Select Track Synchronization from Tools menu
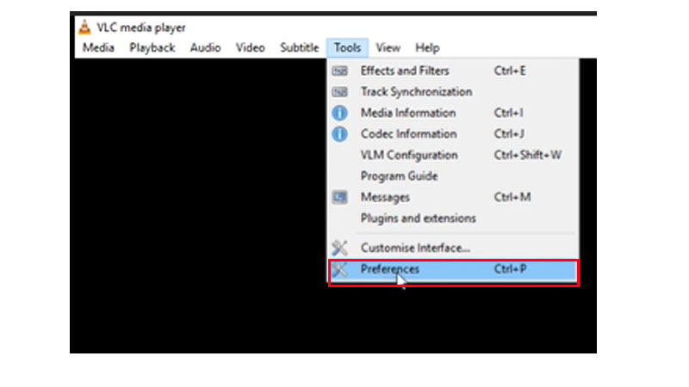Screen dimensions: 689x387 (453, 92)
